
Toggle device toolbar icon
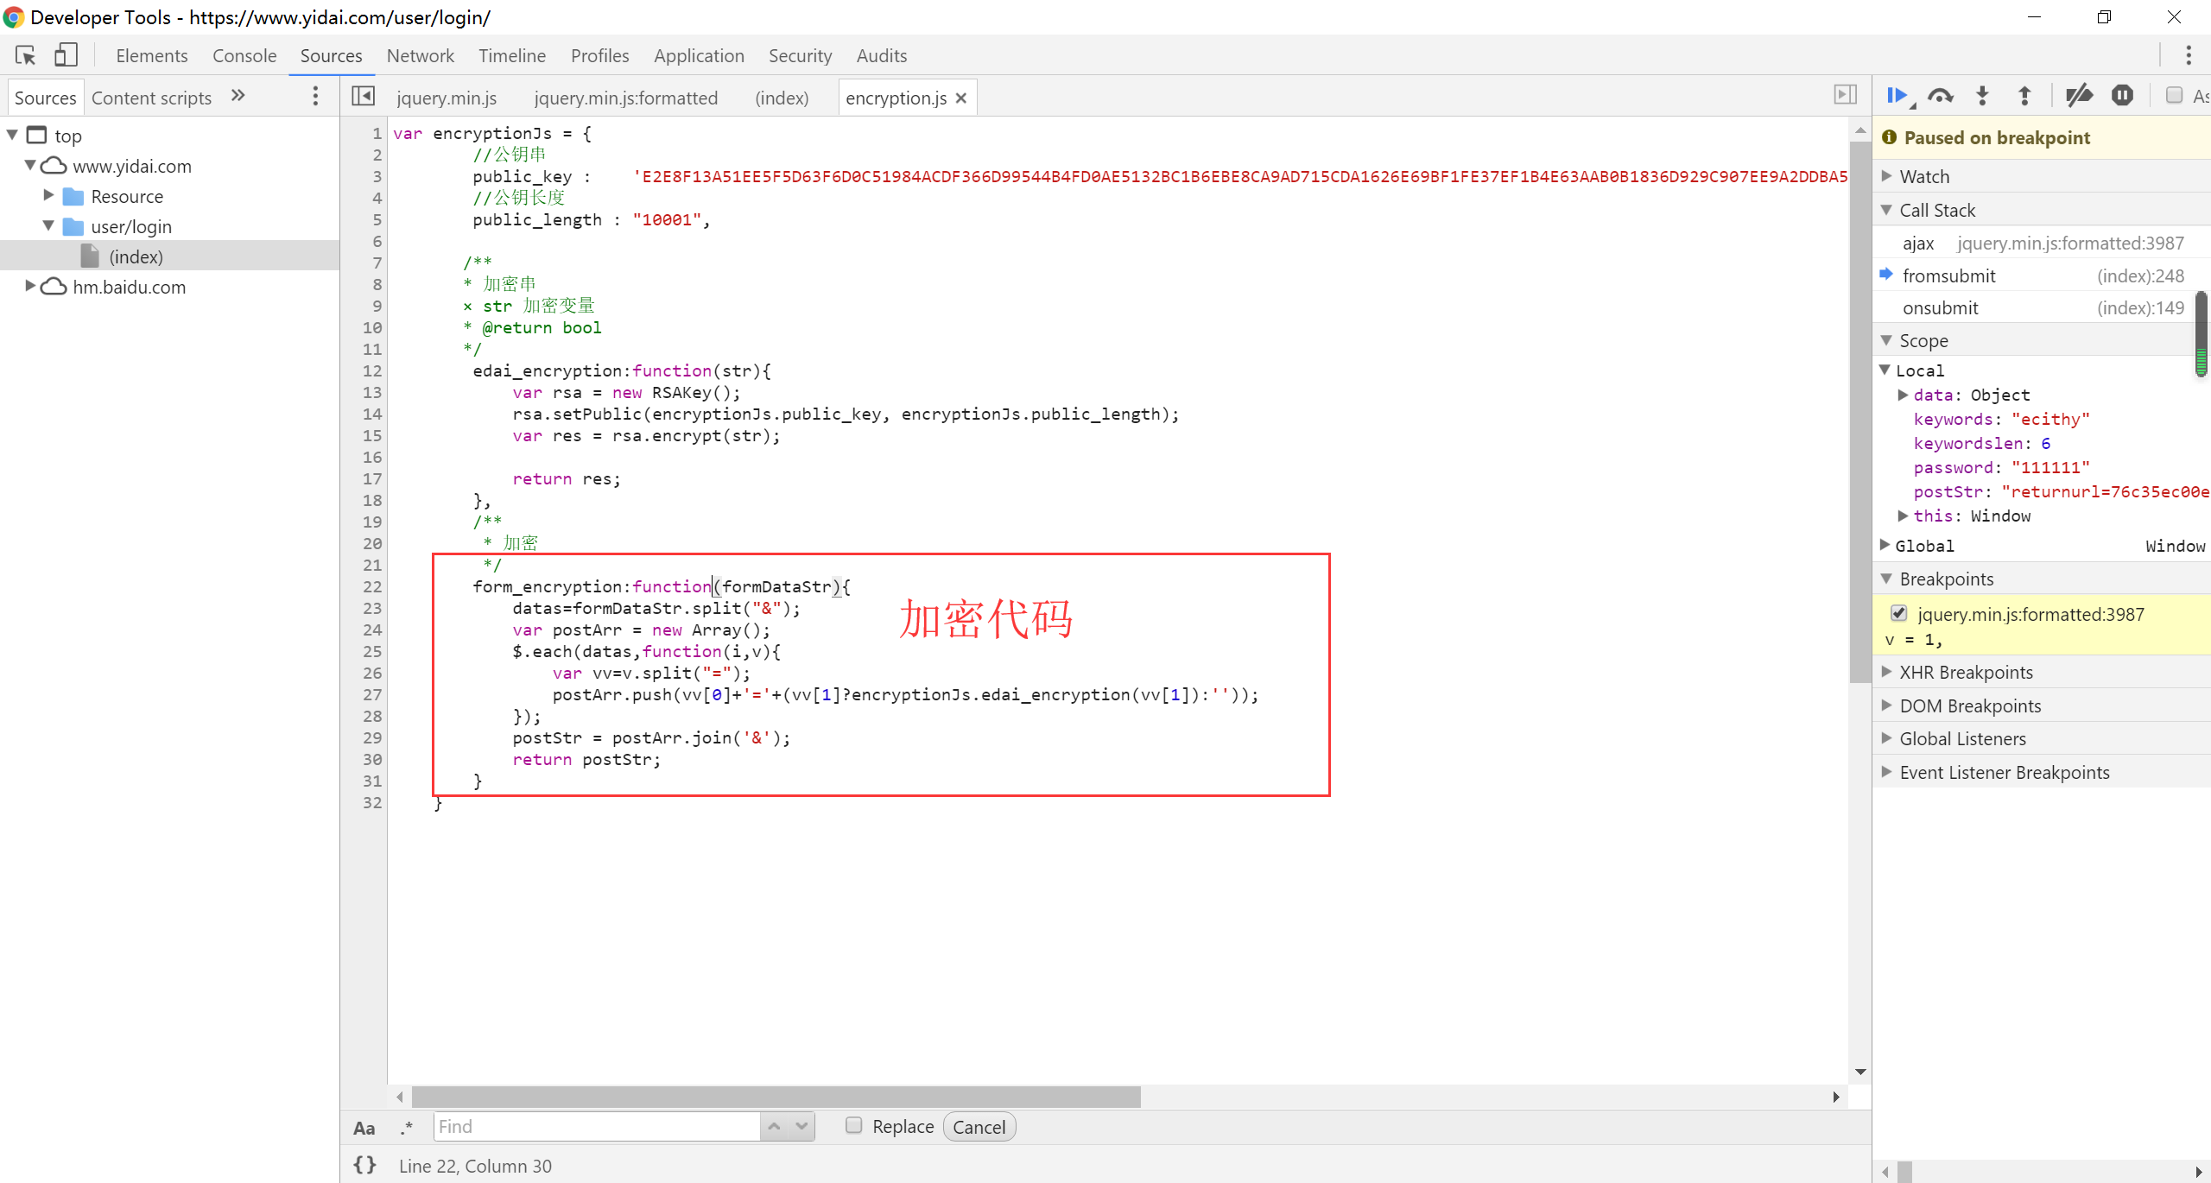coord(66,55)
